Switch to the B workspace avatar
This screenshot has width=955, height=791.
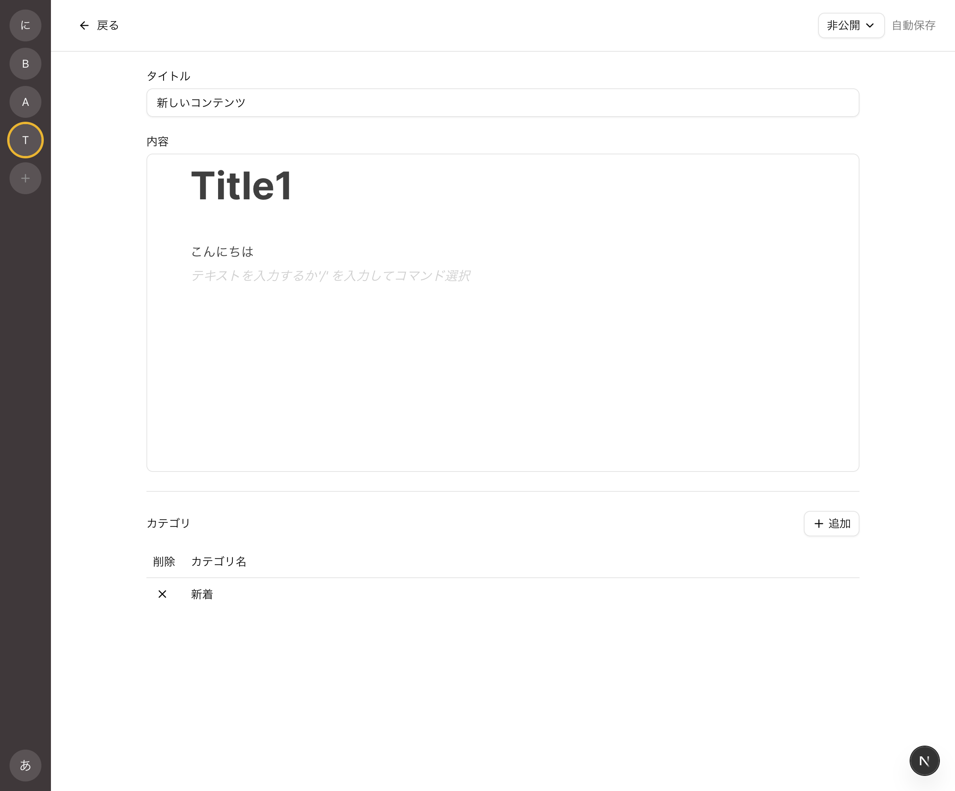tap(25, 64)
